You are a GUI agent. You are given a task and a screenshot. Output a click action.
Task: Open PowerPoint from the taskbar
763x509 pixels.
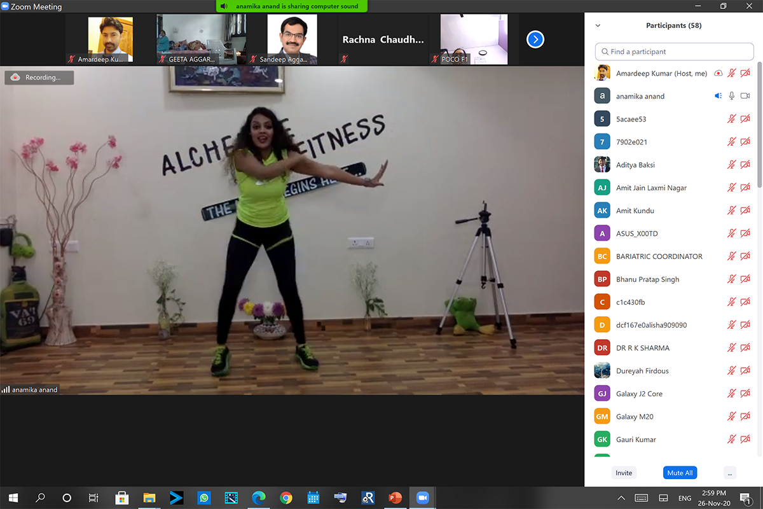point(395,498)
